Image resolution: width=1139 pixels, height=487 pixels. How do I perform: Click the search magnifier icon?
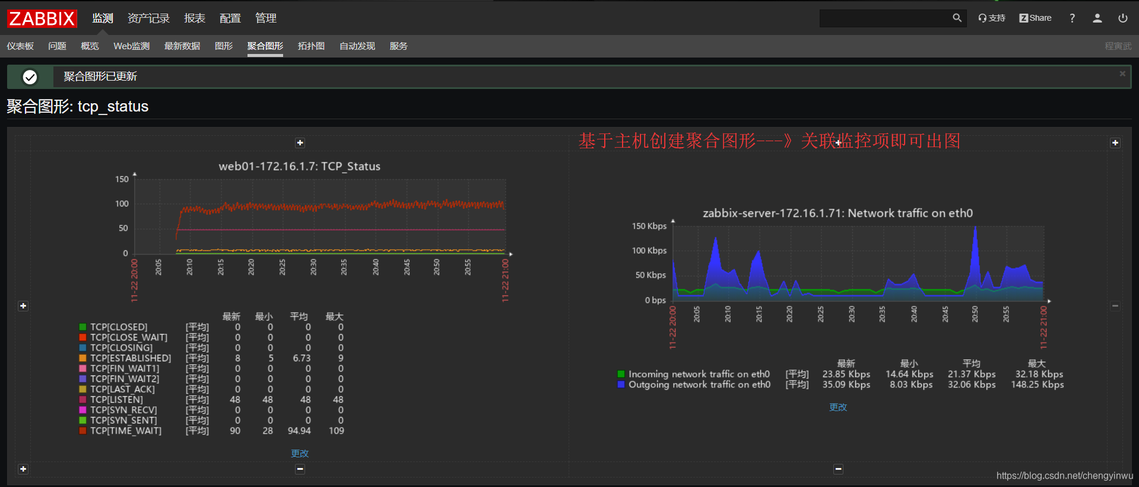[x=957, y=18]
